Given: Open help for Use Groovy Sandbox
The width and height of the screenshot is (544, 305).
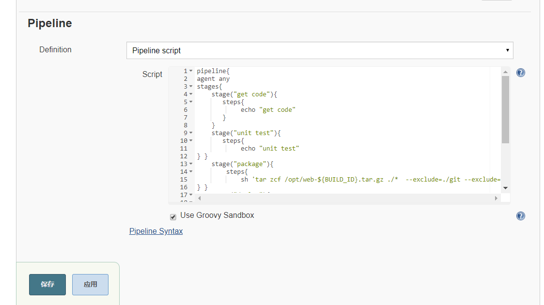Looking at the screenshot, I should coord(521,216).
